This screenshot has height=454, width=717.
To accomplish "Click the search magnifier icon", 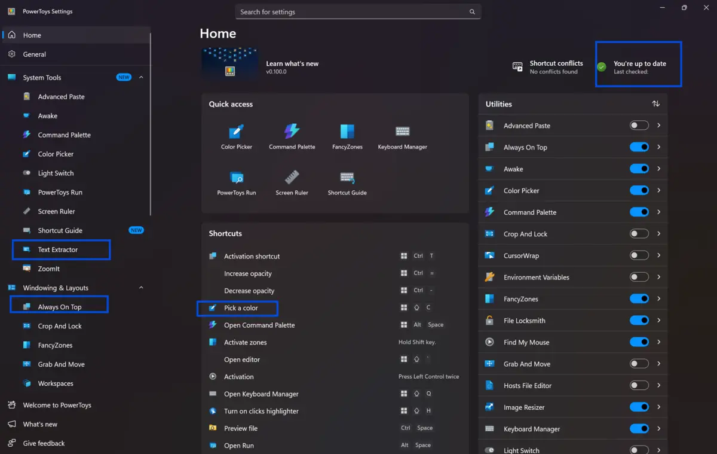I will tap(472, 12).
